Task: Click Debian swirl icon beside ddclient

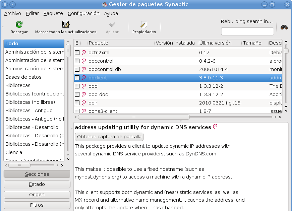Action: point(84,78)
